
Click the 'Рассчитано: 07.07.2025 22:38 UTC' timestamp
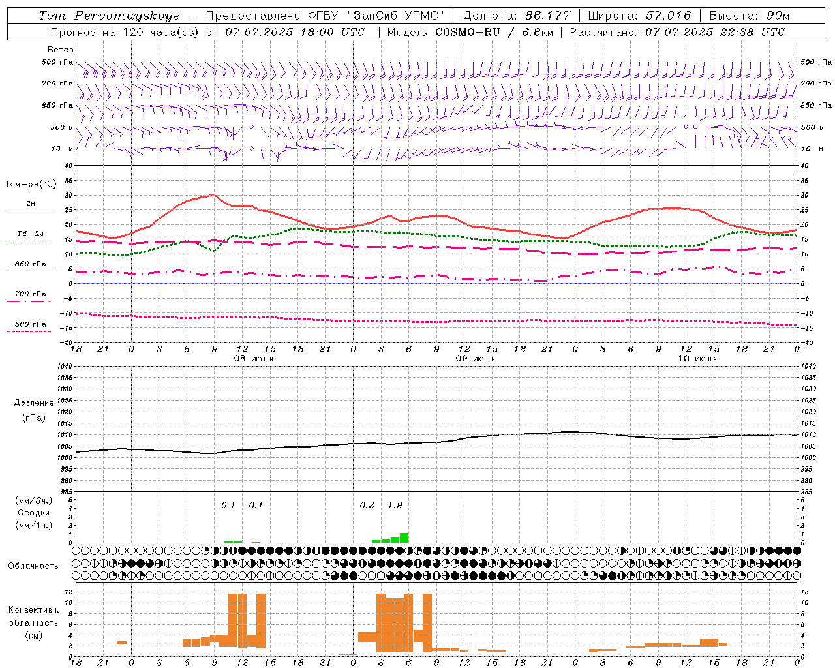677,32
